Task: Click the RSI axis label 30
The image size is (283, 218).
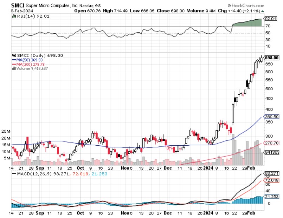Action: coord(268,40)
